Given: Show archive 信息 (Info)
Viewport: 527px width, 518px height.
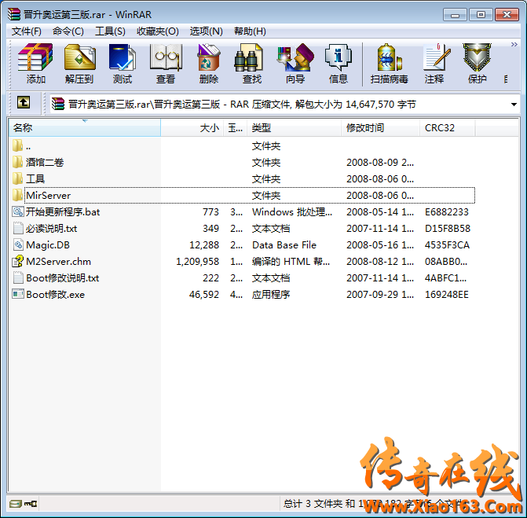Looking at the screenshot, I should pyautogui.click(x=339, y=64).
